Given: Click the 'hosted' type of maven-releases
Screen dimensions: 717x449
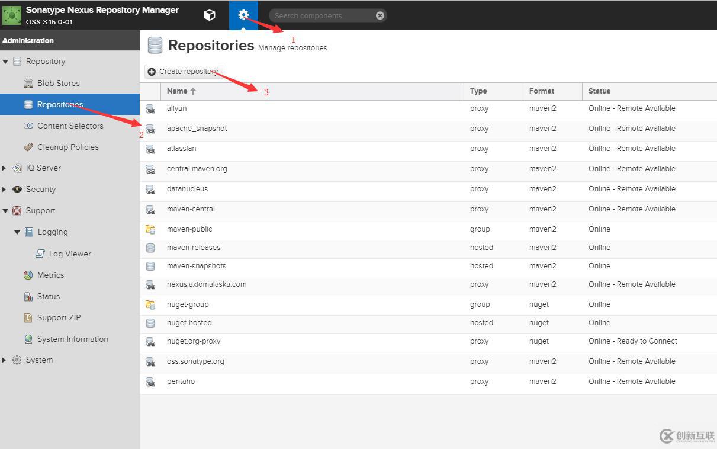Looking at the screenshot, I should pyautogui.click(x=481, y=248).
